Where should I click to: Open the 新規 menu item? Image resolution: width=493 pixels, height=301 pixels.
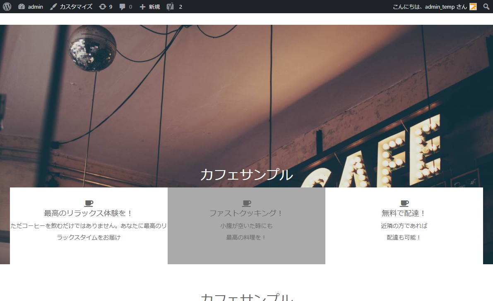click(x=154, y=7)
